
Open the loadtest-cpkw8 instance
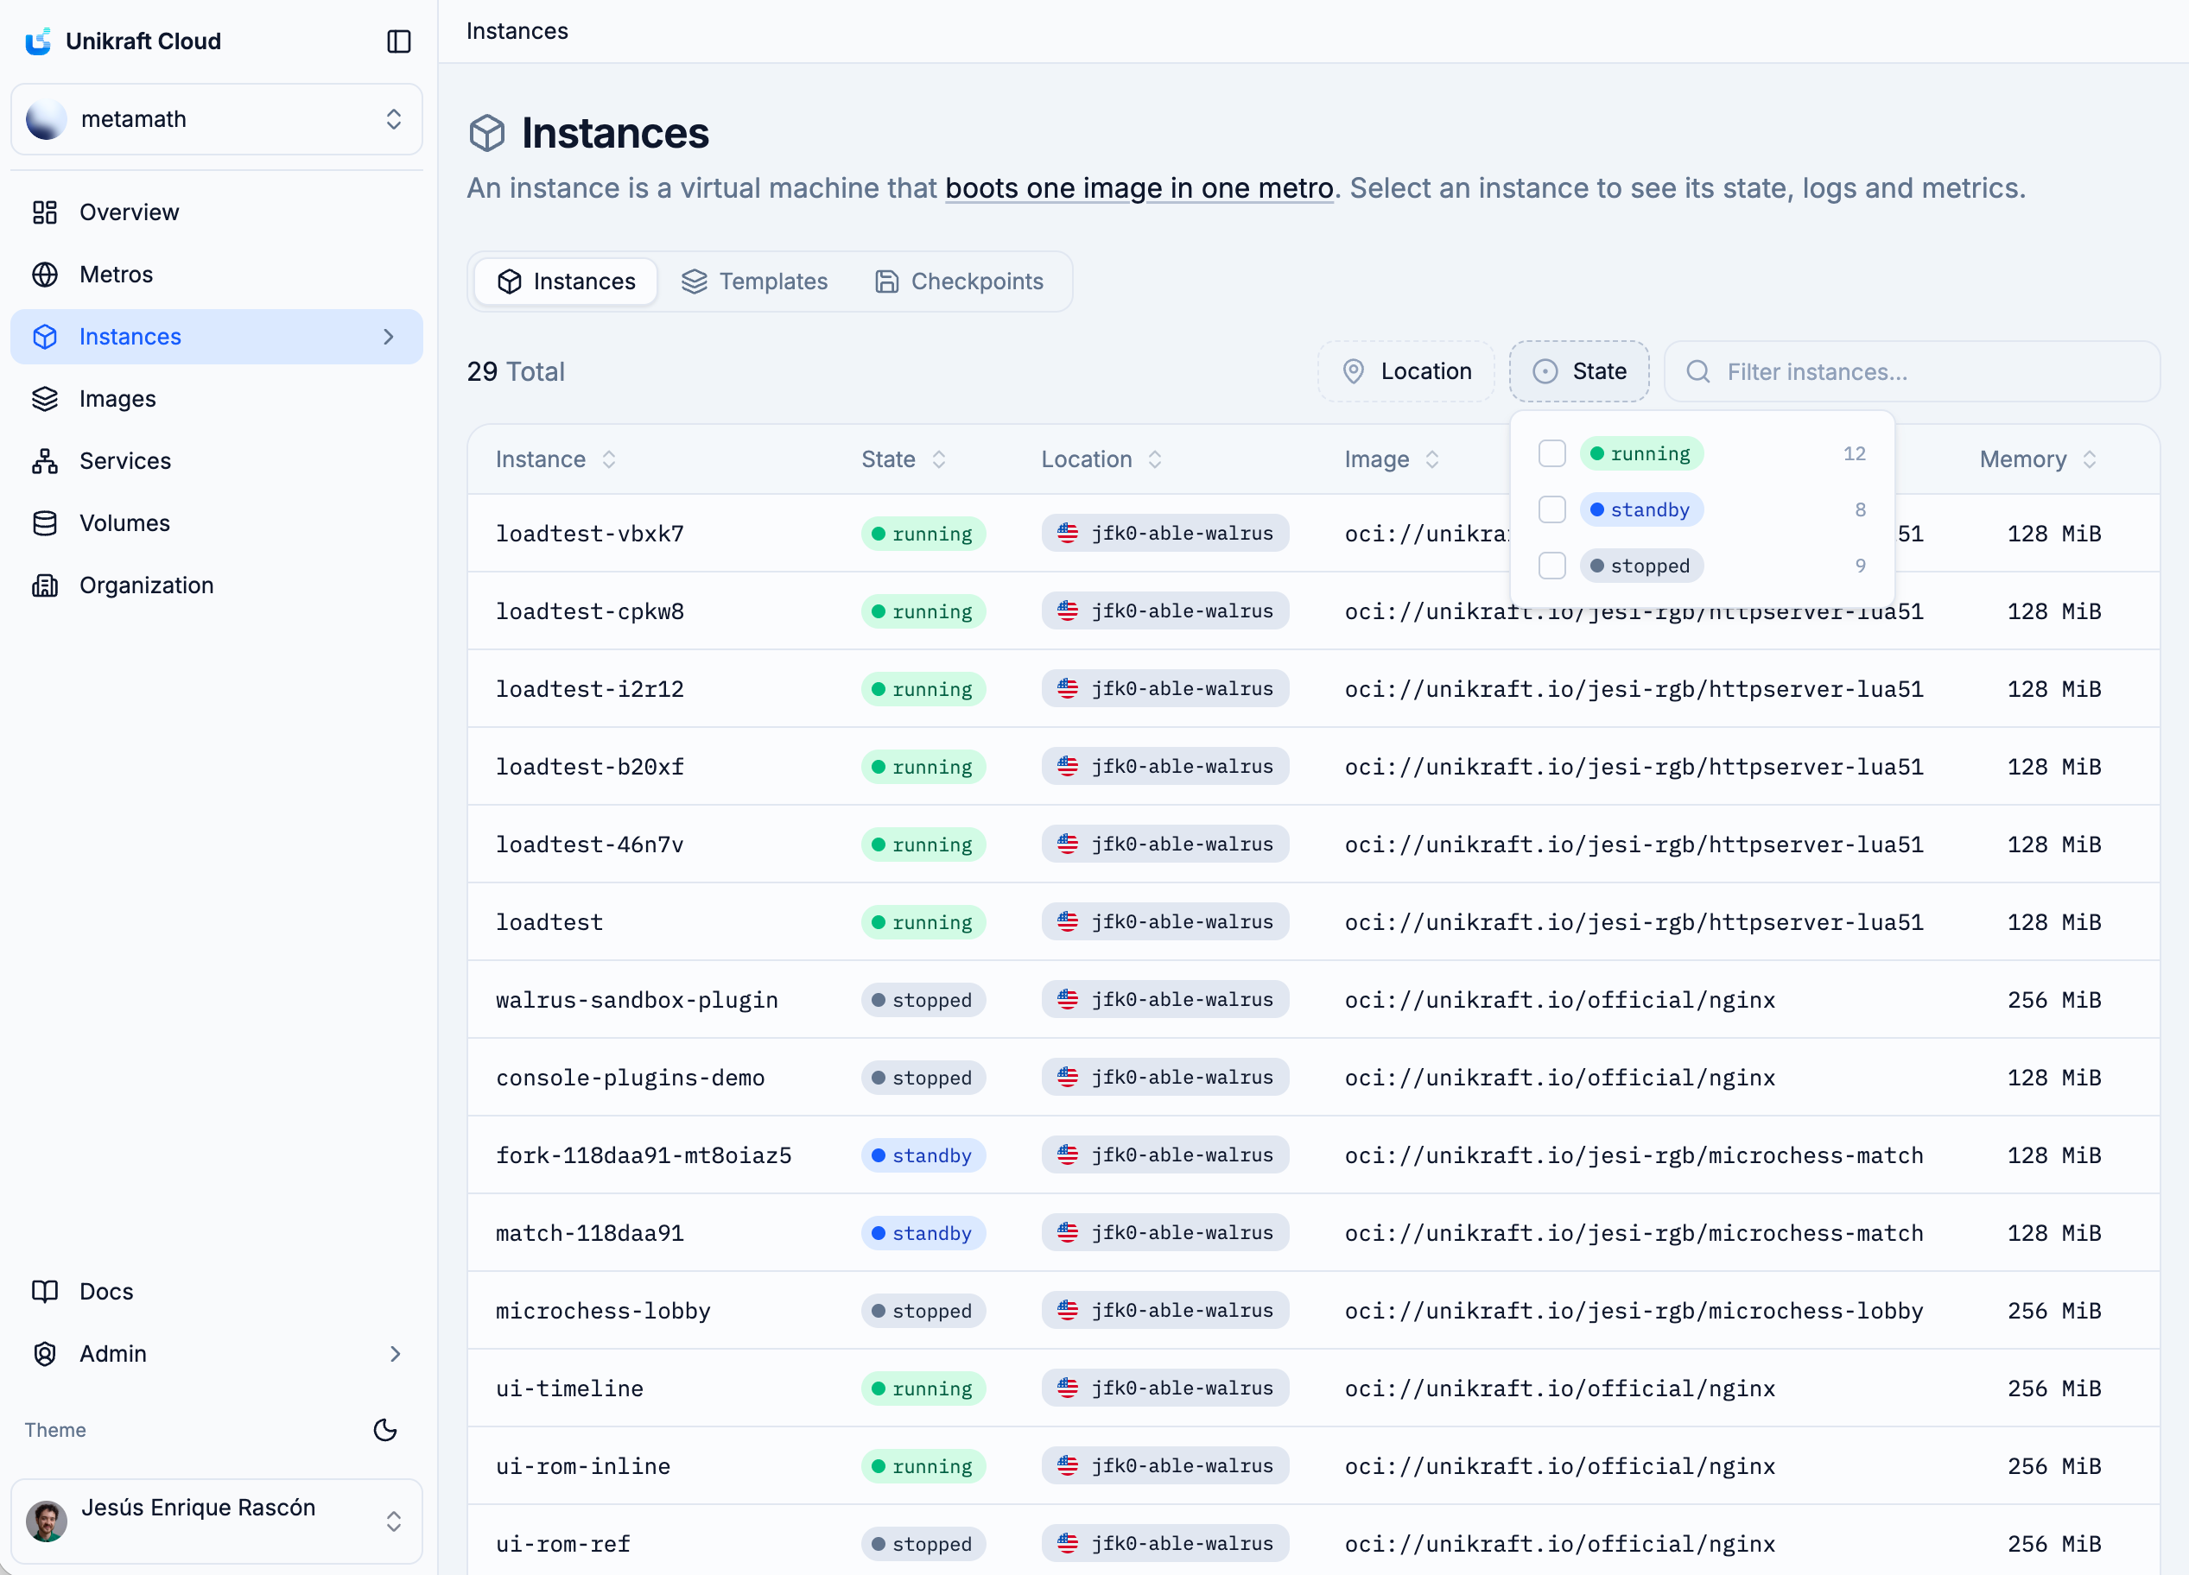pyautogui.click(x=590, y=611)
